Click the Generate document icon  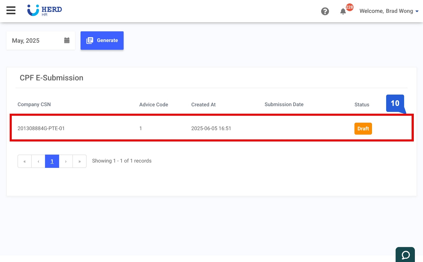[x=90, y=40]
